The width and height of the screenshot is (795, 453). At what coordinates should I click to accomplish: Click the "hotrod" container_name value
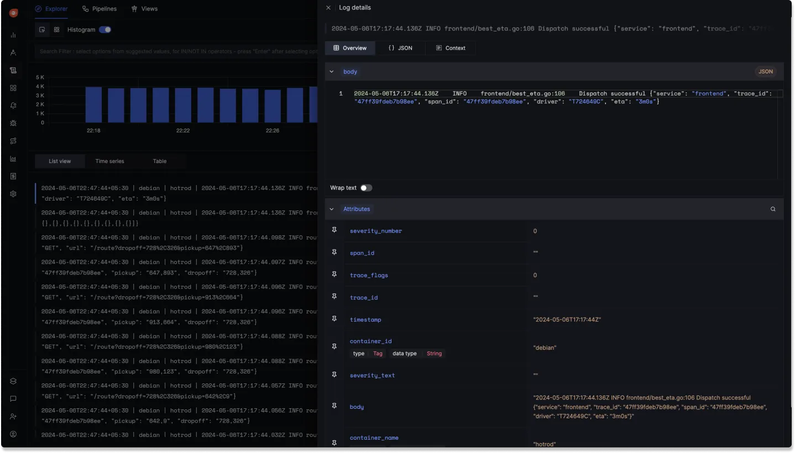545,444
